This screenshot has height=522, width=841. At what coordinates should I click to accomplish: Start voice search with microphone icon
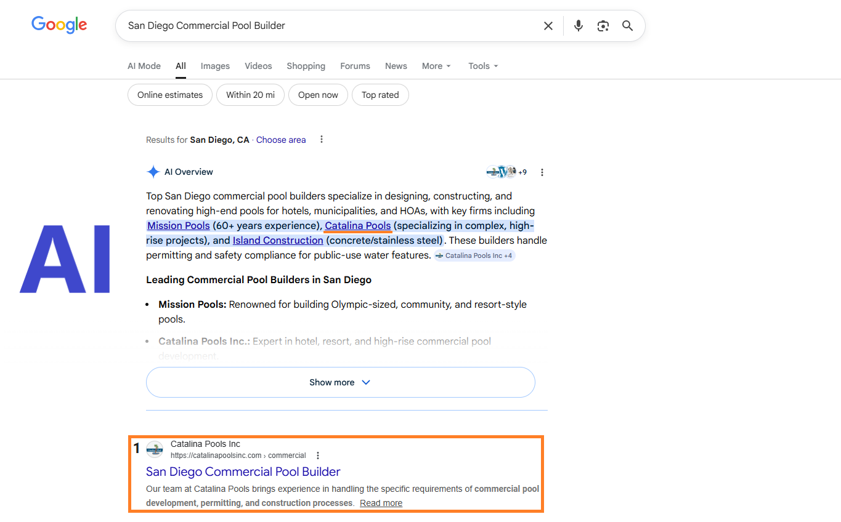578,26
